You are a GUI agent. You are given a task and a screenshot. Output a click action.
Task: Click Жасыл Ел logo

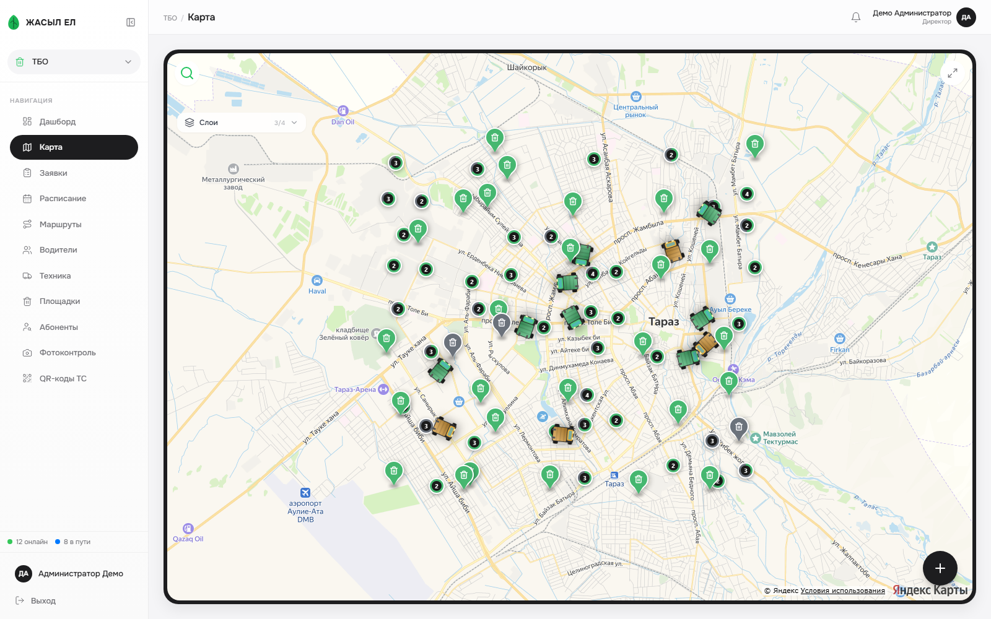41,22
